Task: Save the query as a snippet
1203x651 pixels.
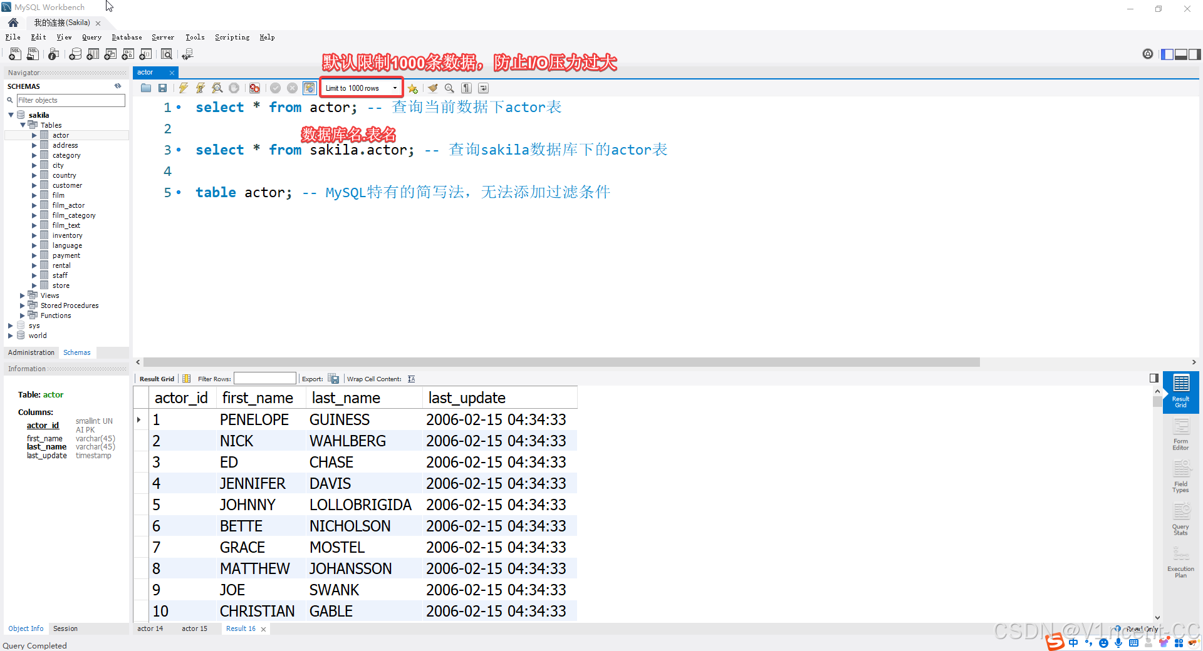Action: click(x=413, y=88)
